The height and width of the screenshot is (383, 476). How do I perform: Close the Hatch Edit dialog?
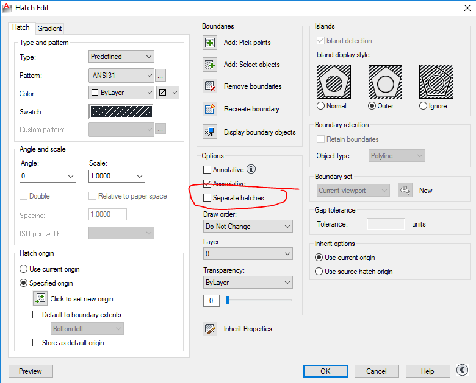point(467,8)
